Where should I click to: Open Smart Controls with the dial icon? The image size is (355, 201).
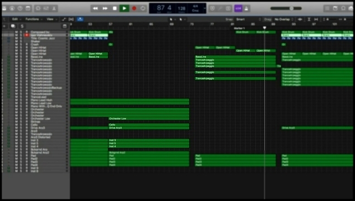(38, 8)
